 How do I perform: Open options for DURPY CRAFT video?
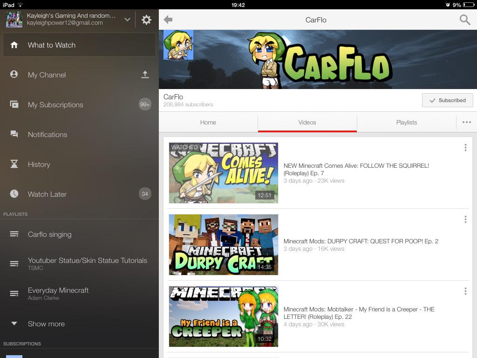465,220
